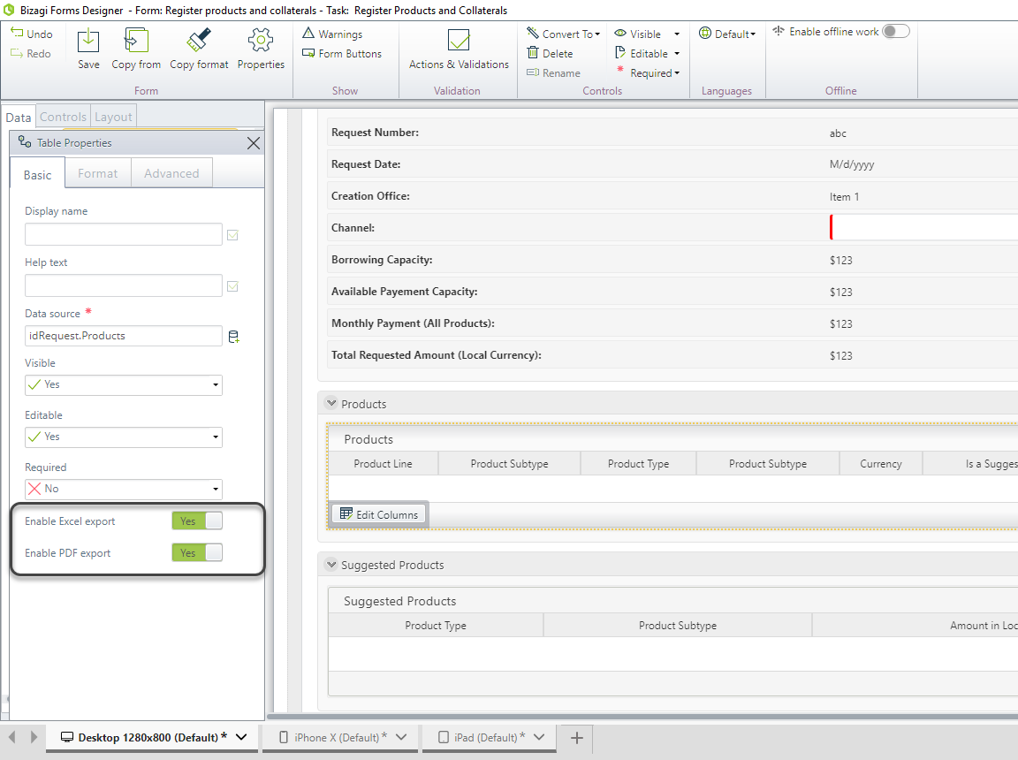The height and width of the screenshot is (760, 1018).
Task: Open the Editable ribbon dropdown
Action: (677, 53)
